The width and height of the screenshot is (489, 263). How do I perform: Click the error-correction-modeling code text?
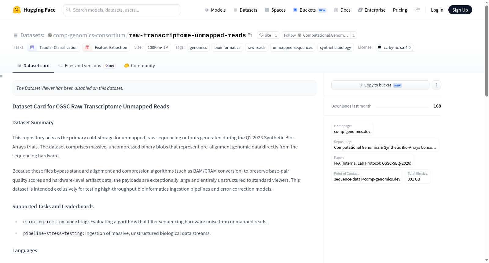coord(55,222)
